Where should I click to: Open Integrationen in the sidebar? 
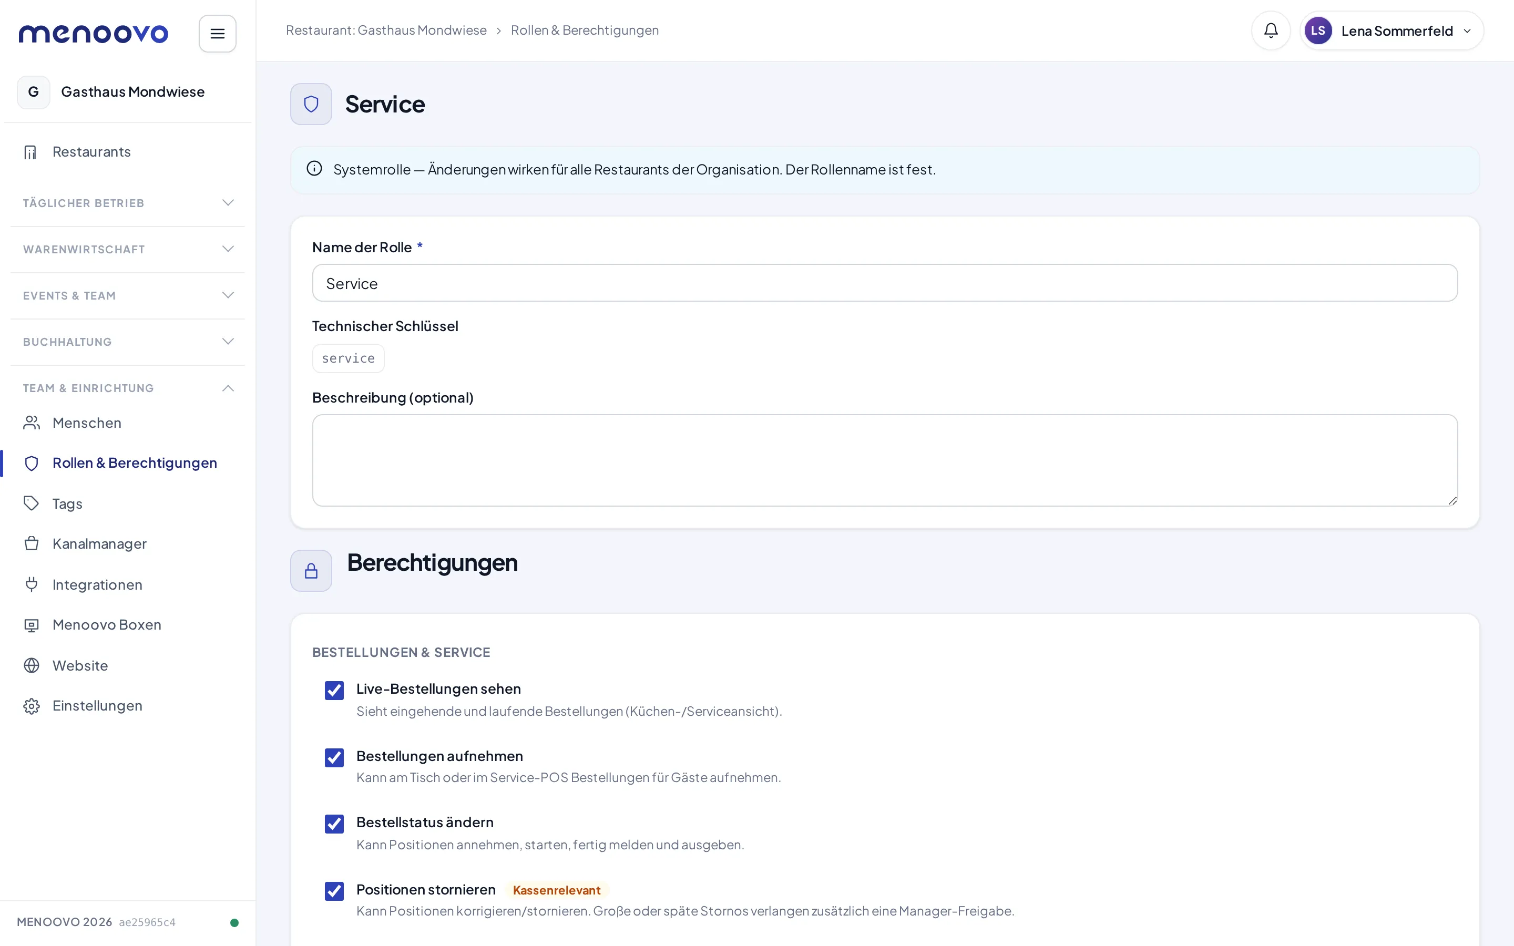click(x=128, y=584)
